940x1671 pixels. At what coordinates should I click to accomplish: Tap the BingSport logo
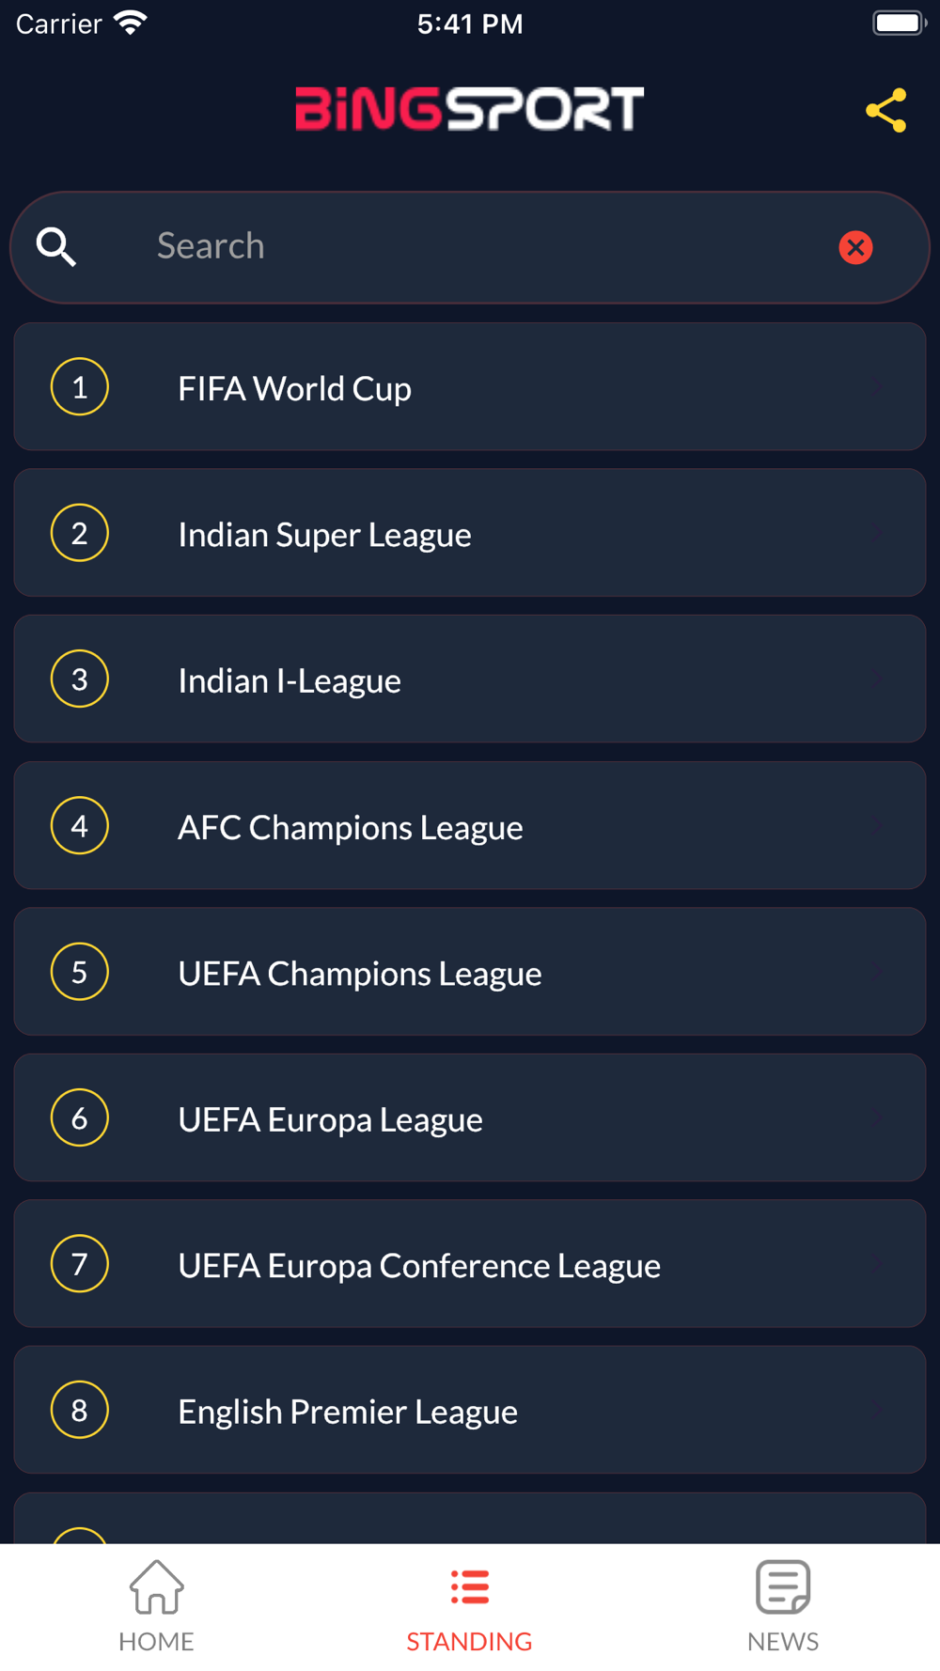[x=469, y=109]
